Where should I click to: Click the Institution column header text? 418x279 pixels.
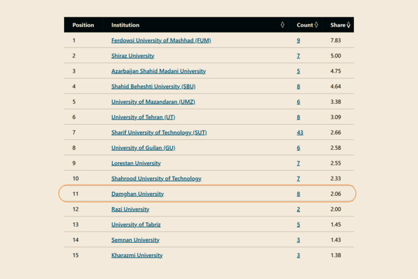[x=125, y=25]
